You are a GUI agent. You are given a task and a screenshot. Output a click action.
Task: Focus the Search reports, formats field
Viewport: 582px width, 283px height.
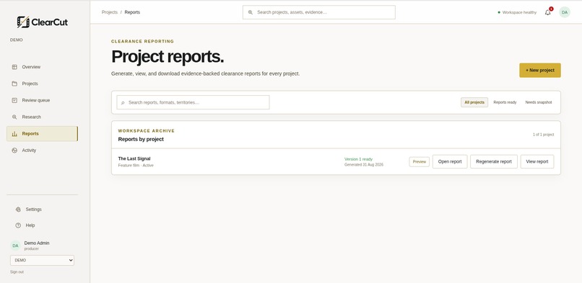[193, 102]
